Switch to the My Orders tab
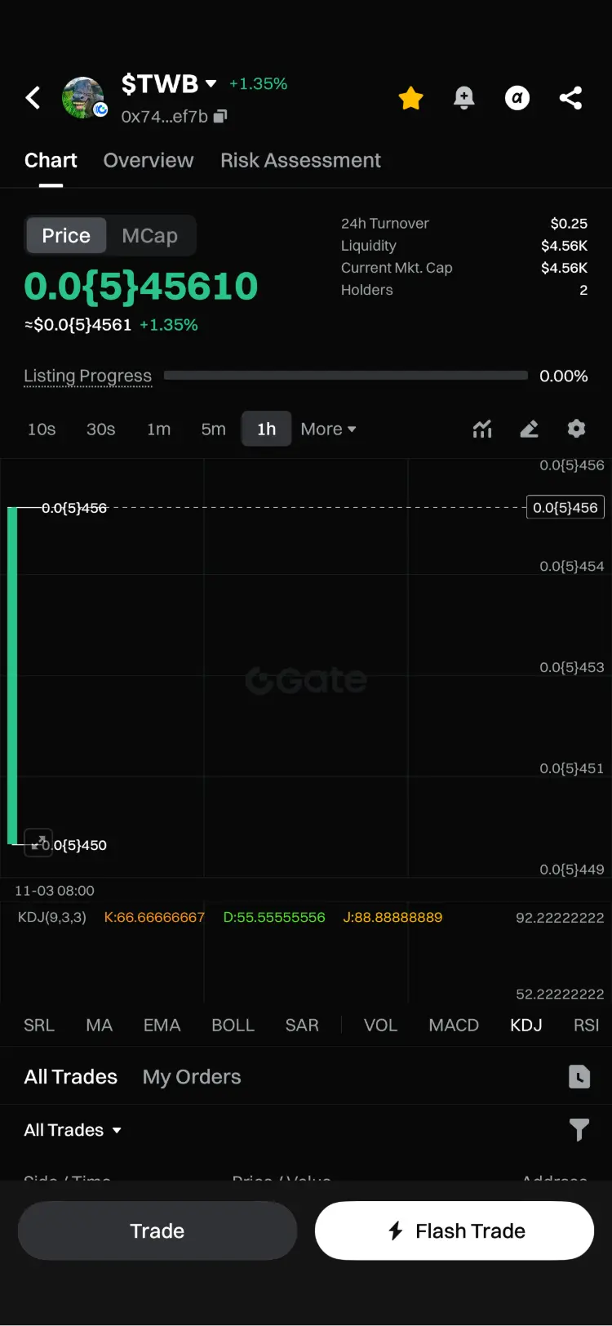Image resolution: width=612 pixels, height=1326 pixels. click(x=192, y=1077)
